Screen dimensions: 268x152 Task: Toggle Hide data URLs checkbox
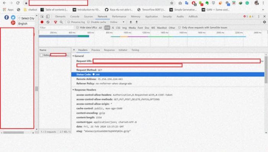[x=77, y=28]
